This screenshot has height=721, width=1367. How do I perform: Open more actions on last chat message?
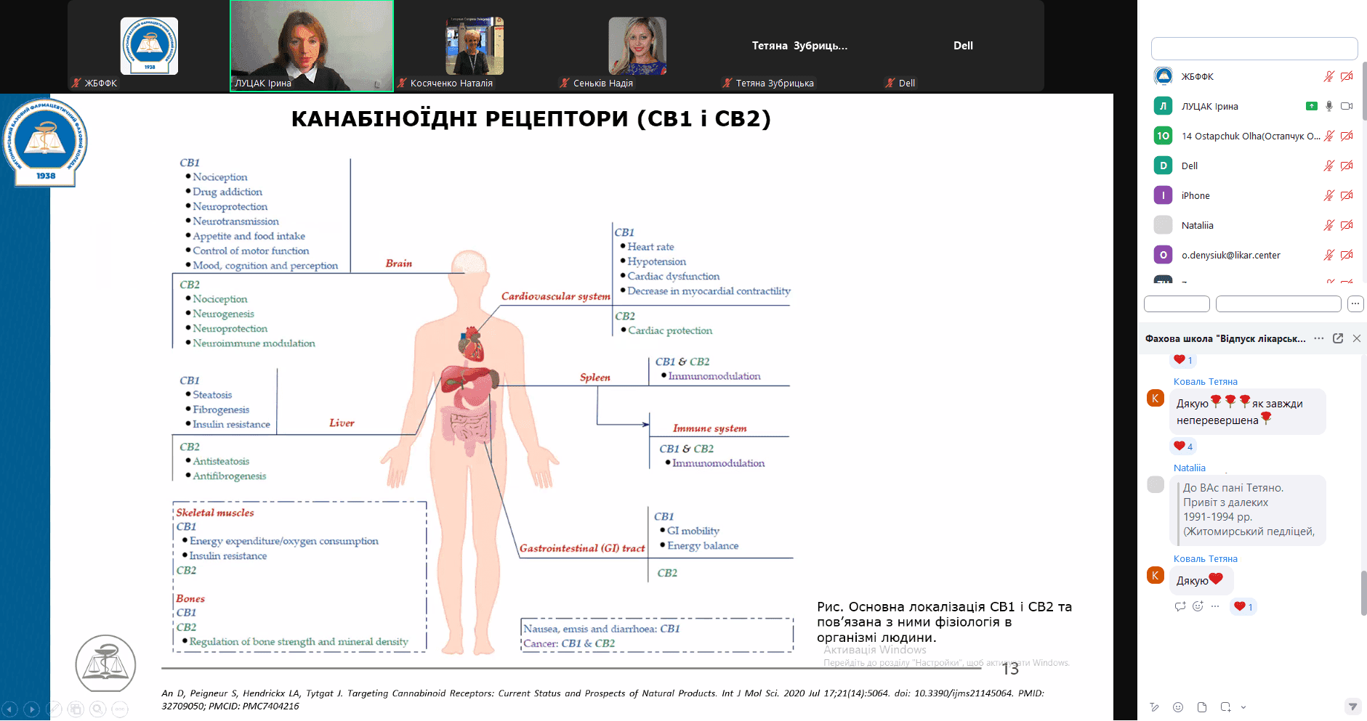coord(1215,606)
